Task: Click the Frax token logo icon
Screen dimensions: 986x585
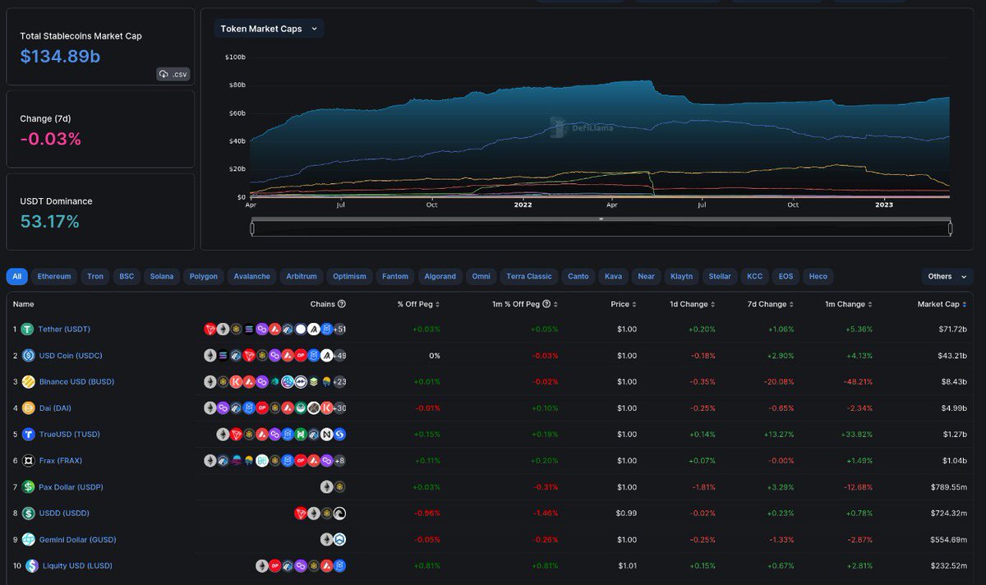Action: click(28, 461)
